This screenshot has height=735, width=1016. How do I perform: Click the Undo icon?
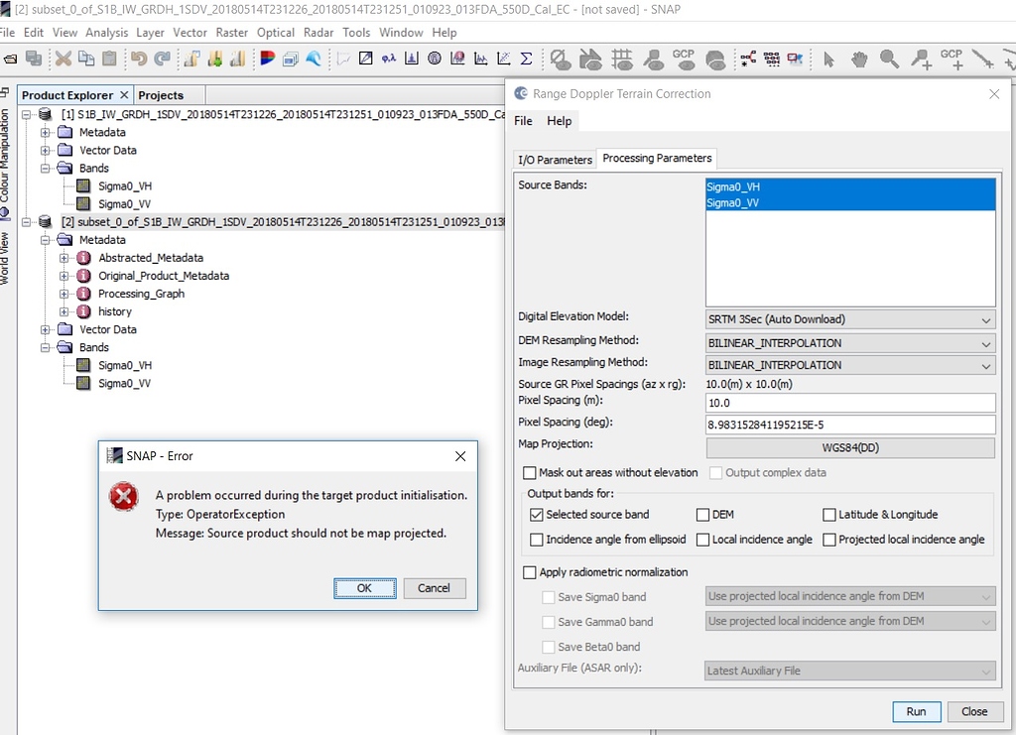tap(139, 59)
